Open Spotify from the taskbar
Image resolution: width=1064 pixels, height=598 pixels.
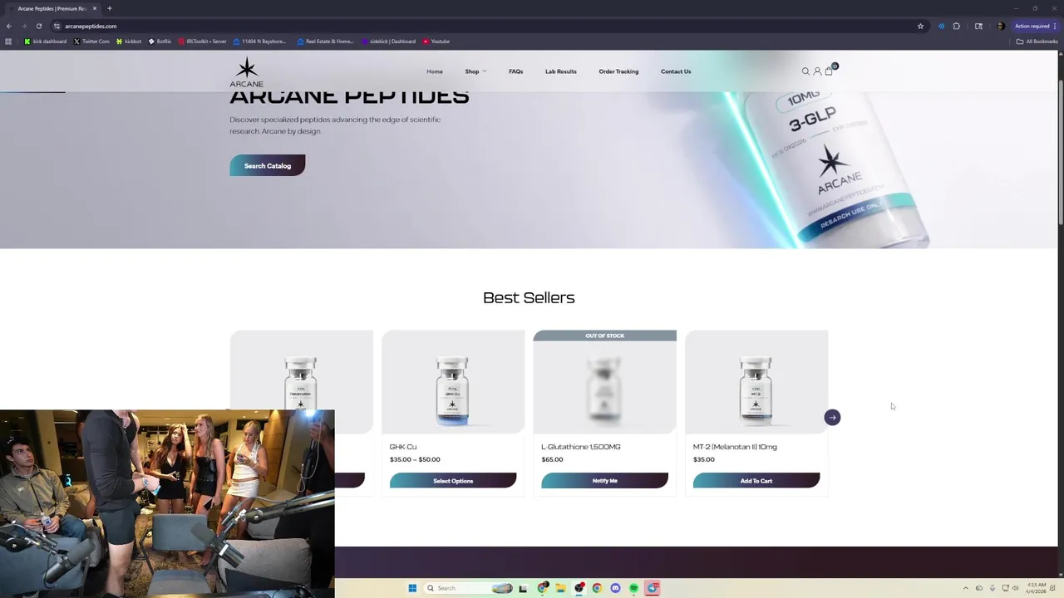[633, 588]
